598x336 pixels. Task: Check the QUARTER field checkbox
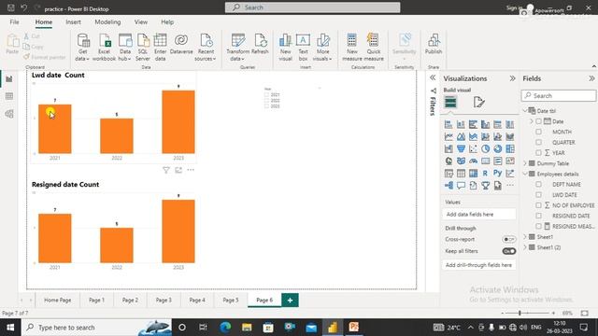pos(538,142)
